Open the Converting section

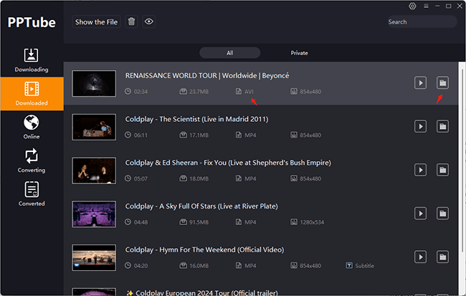(x=32, y=161)
